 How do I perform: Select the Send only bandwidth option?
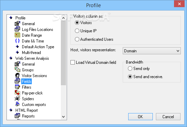pyautogui.click(x=130, y=69)
